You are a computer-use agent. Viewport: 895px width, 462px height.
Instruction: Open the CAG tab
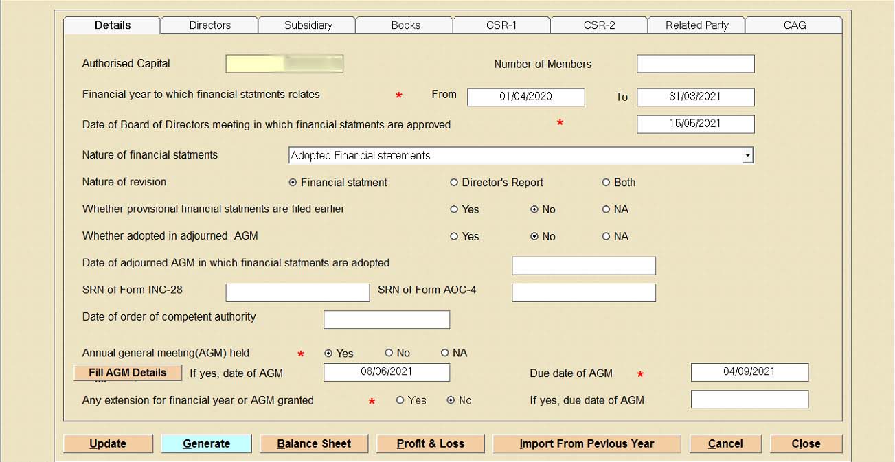tap(794, 25)
